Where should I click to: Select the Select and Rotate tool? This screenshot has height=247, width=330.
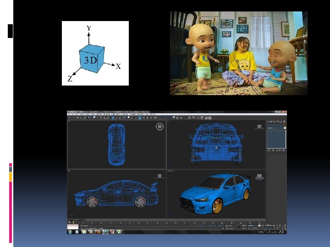coord(116,118)
